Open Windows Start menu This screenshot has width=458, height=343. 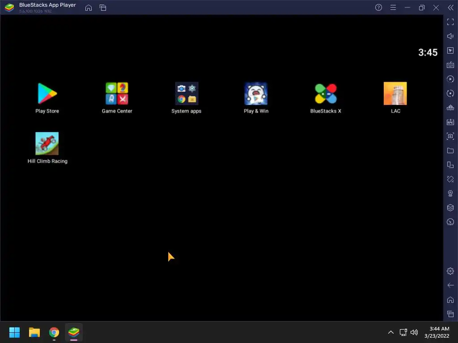(14, 332)
